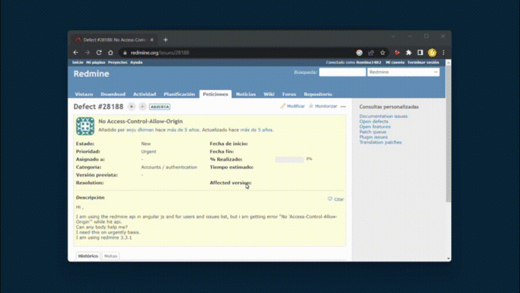Click the 'Accounts / authentication' category value
Viewport: 520px width, 293px height.
[169, 167]
